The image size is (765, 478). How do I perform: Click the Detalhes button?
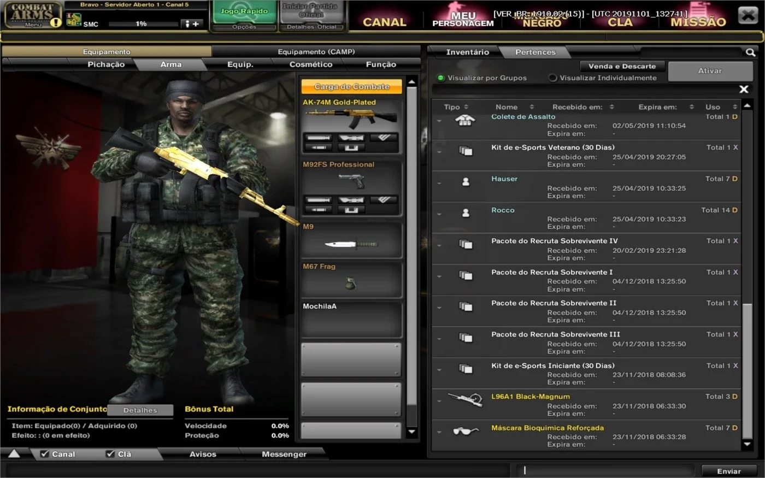pyautogui.click(x=140, y=410)
